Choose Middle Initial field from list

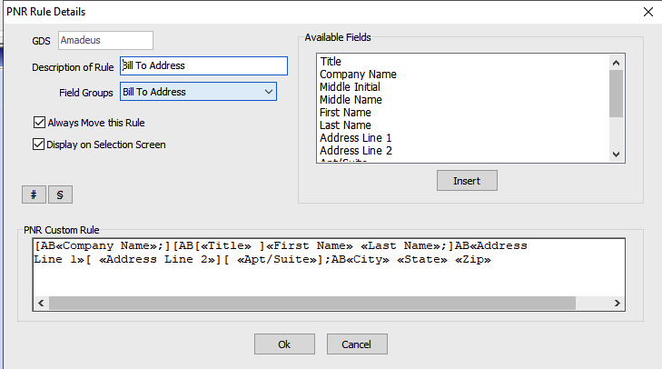tap(350, 87)
